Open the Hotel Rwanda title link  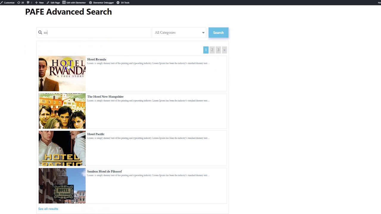97,59
